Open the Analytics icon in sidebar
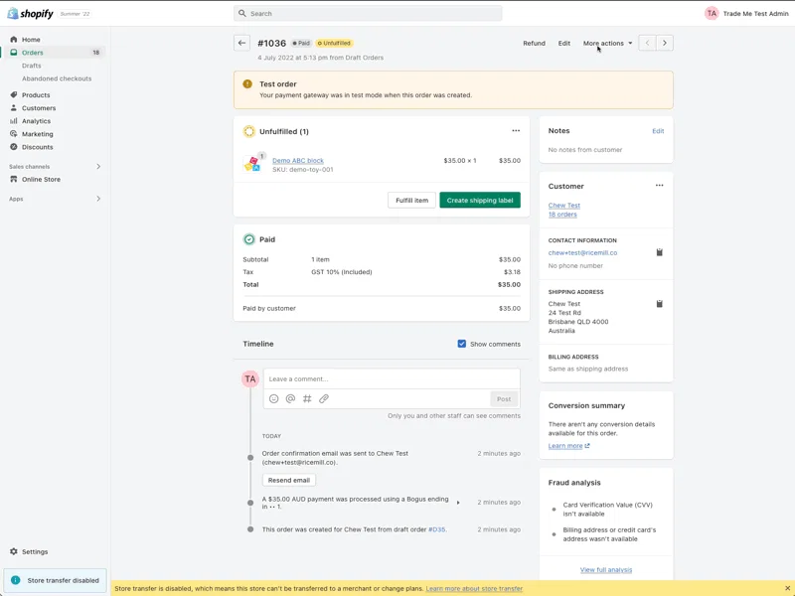This screenshot has height=596, width=795. pyautogui.click(x=14, y=121)
